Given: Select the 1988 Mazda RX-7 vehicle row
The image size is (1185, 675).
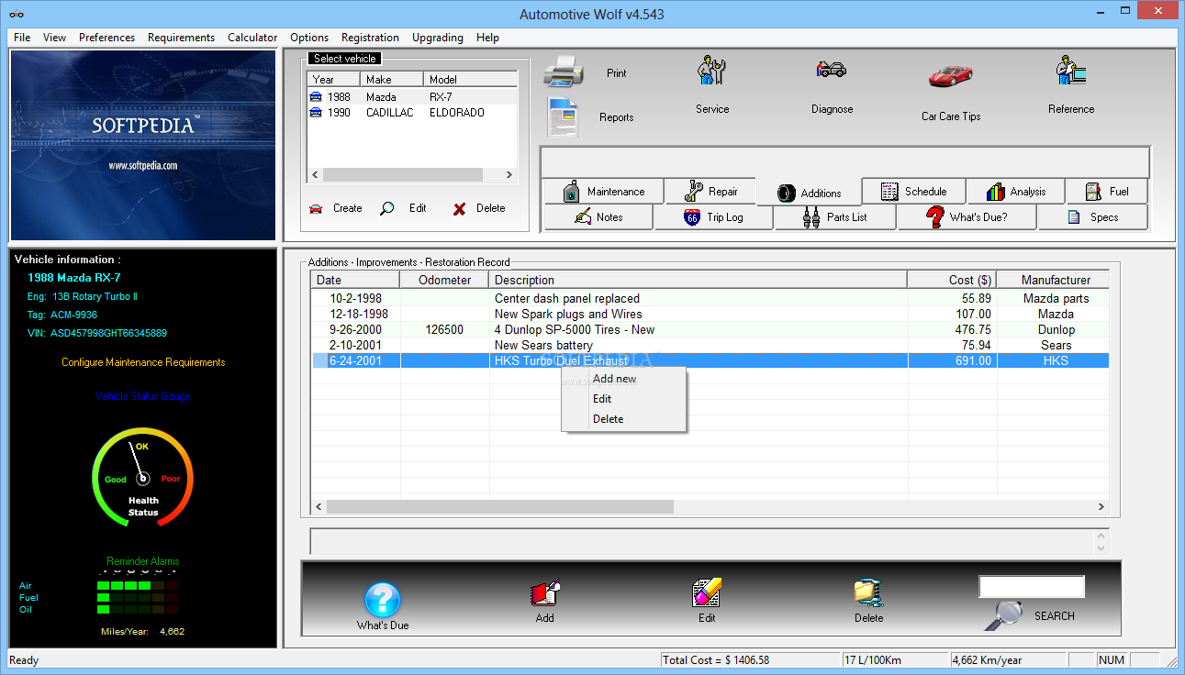Looking at the screenshot, I should 412,96.
